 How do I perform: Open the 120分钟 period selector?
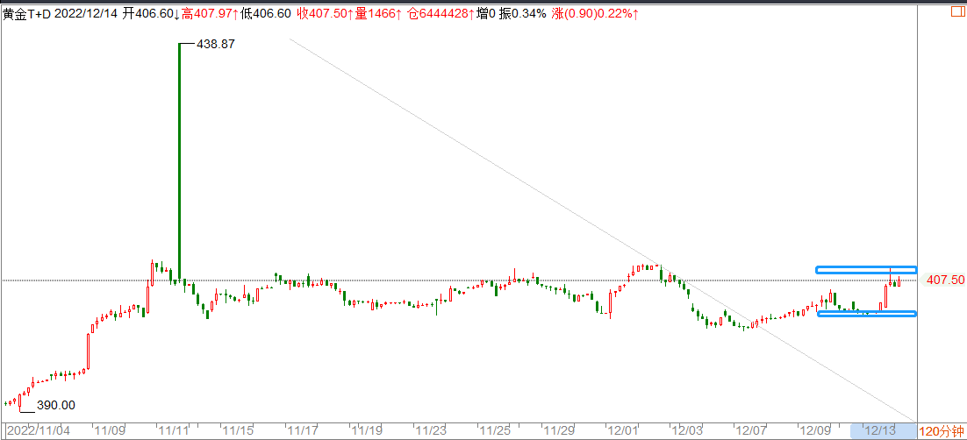click(x=942, y=430)
